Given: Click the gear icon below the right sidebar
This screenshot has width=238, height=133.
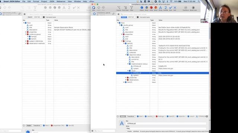Looking at the screenshot, I should [x=92, y=131].
